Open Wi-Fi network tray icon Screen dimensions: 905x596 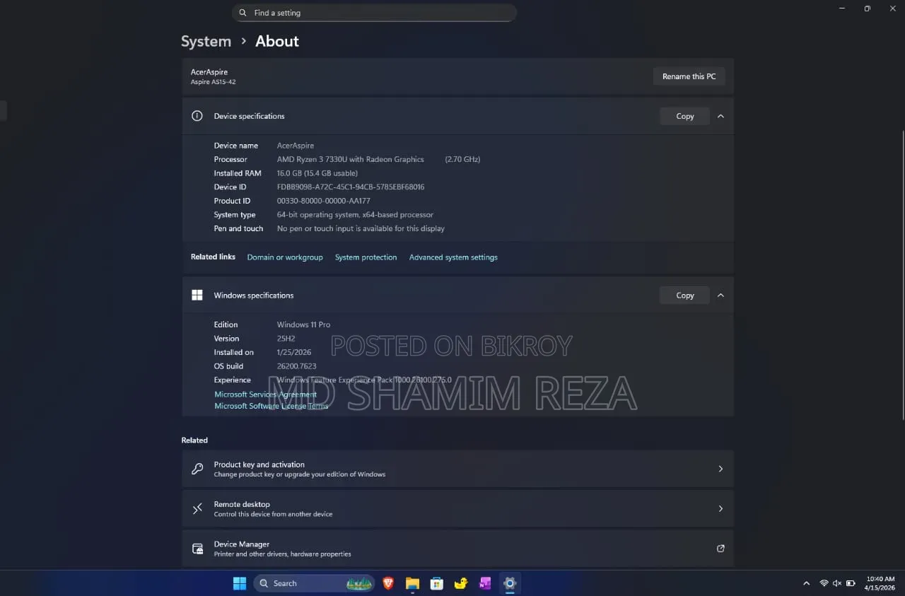(824, 583)
